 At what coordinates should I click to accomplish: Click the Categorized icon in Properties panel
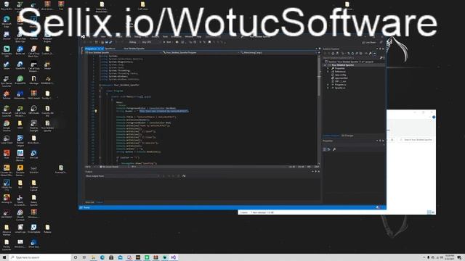(x=325, y=149)
